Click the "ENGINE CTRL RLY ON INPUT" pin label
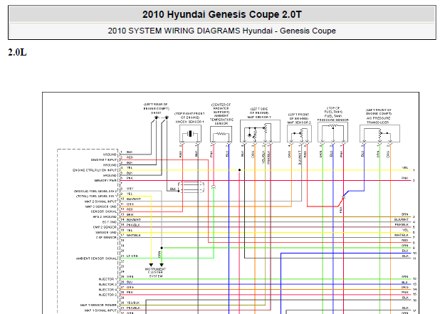Viewport: 440px width, 314px height. (x=95, y=170)
